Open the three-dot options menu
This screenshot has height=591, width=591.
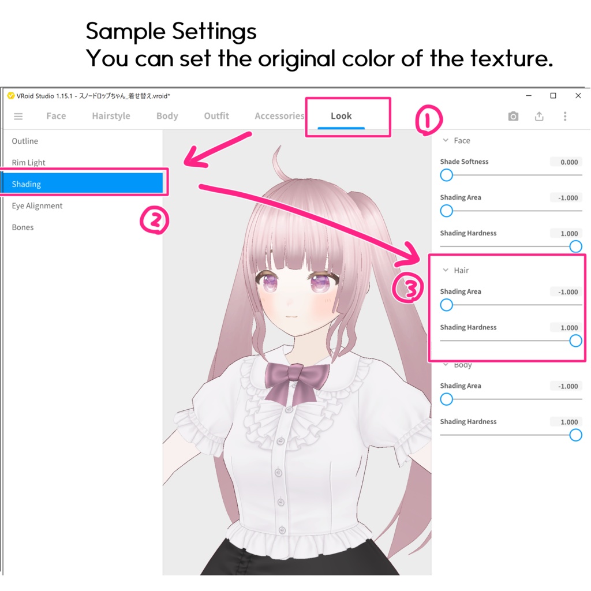(x=565, y=116)
